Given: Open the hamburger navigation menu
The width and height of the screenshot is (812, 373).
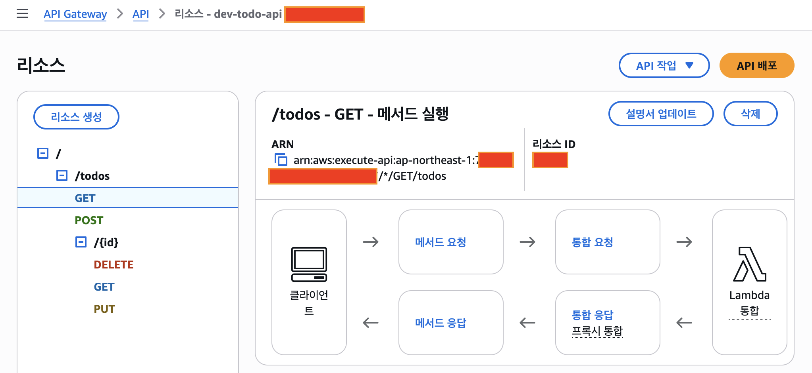Looking at the screenshot, I should (x=22, y=14).
